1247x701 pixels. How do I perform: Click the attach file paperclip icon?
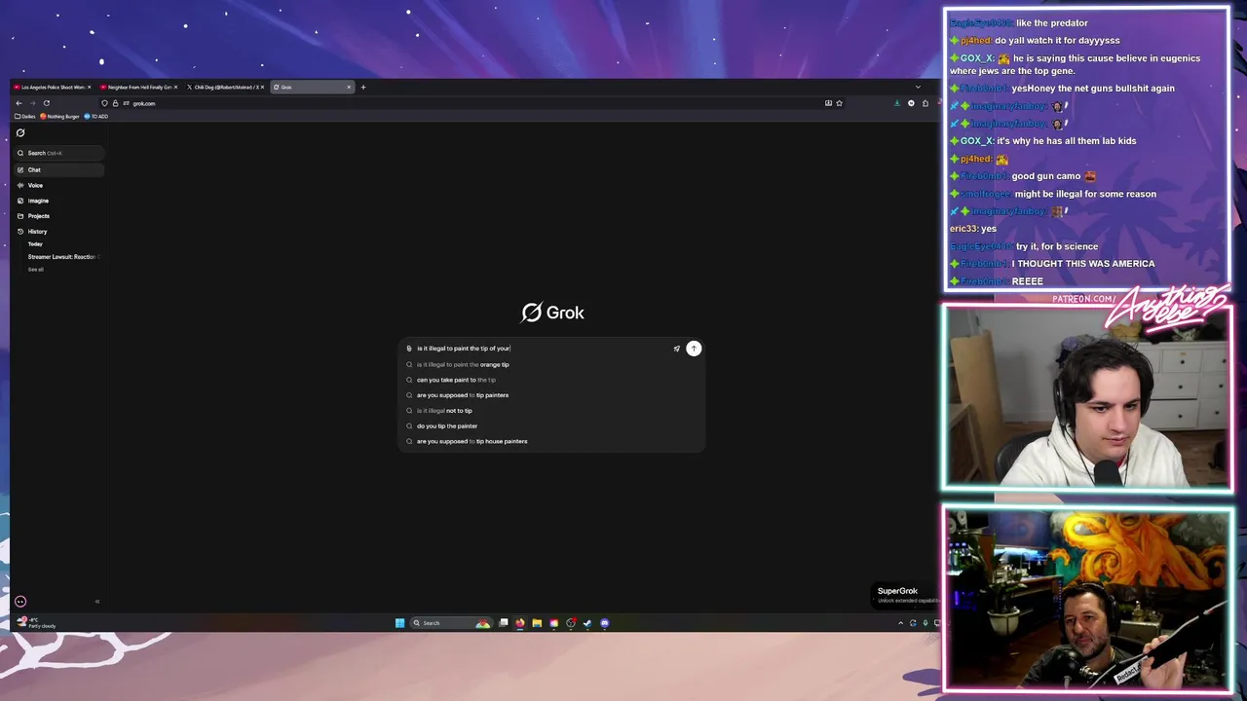click(x=409, y=349)
